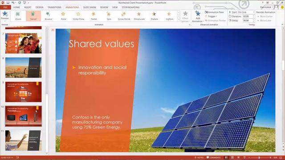The image size is (285, 160).
Task: Click Move Later in Reorder Animation
Action: [x=264, y=20]
